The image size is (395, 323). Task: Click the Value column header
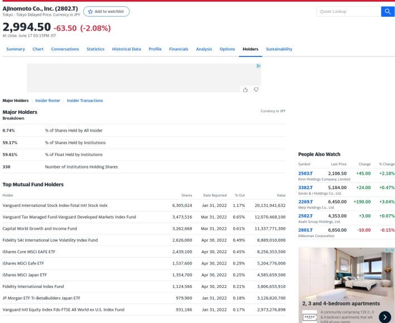tap(281, 195)
